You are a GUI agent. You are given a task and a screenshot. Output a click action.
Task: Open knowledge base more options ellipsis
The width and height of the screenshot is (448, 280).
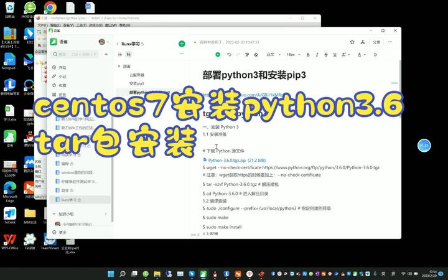[182, 54]
